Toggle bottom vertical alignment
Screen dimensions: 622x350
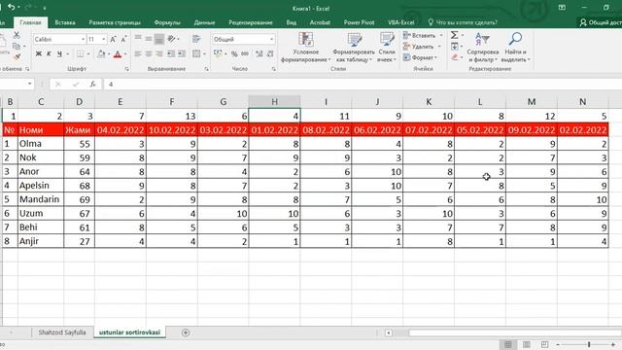point(159,39)
